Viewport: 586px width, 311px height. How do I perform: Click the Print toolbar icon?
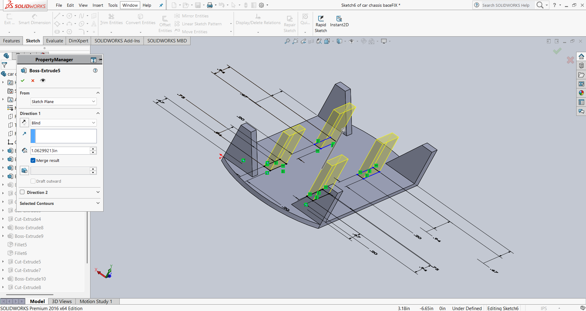click(209, 5)
